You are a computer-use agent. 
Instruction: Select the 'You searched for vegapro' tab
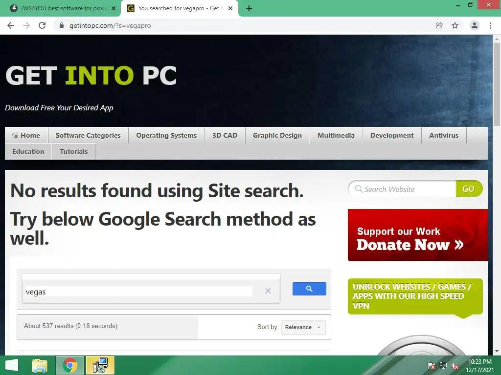point(180,8)
